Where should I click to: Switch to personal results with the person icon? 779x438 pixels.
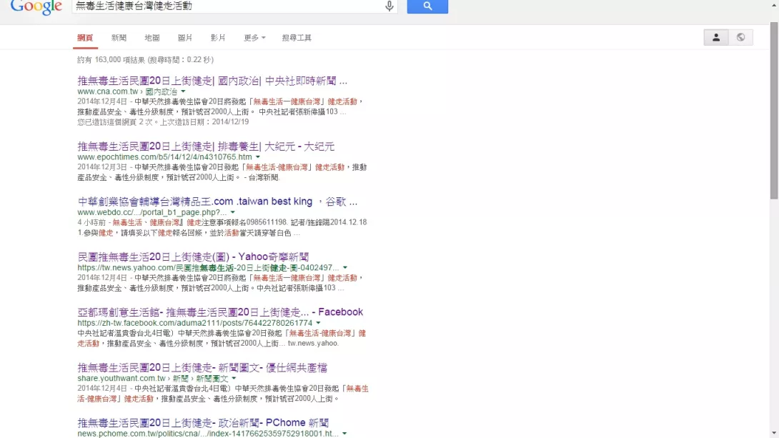(716, 37)
